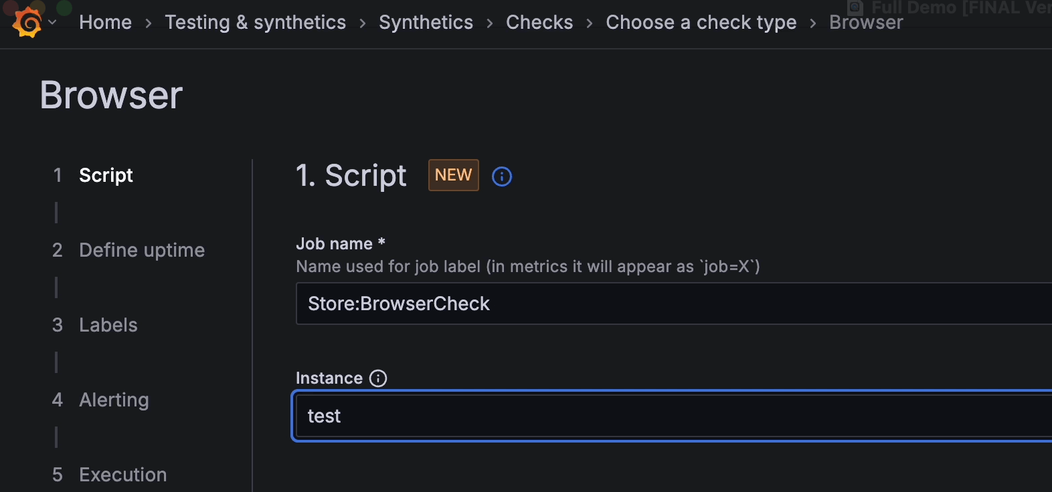Click the blue info icon beside Script heading
Viewport: 1052px width, 492px height.
click(502, 176)
